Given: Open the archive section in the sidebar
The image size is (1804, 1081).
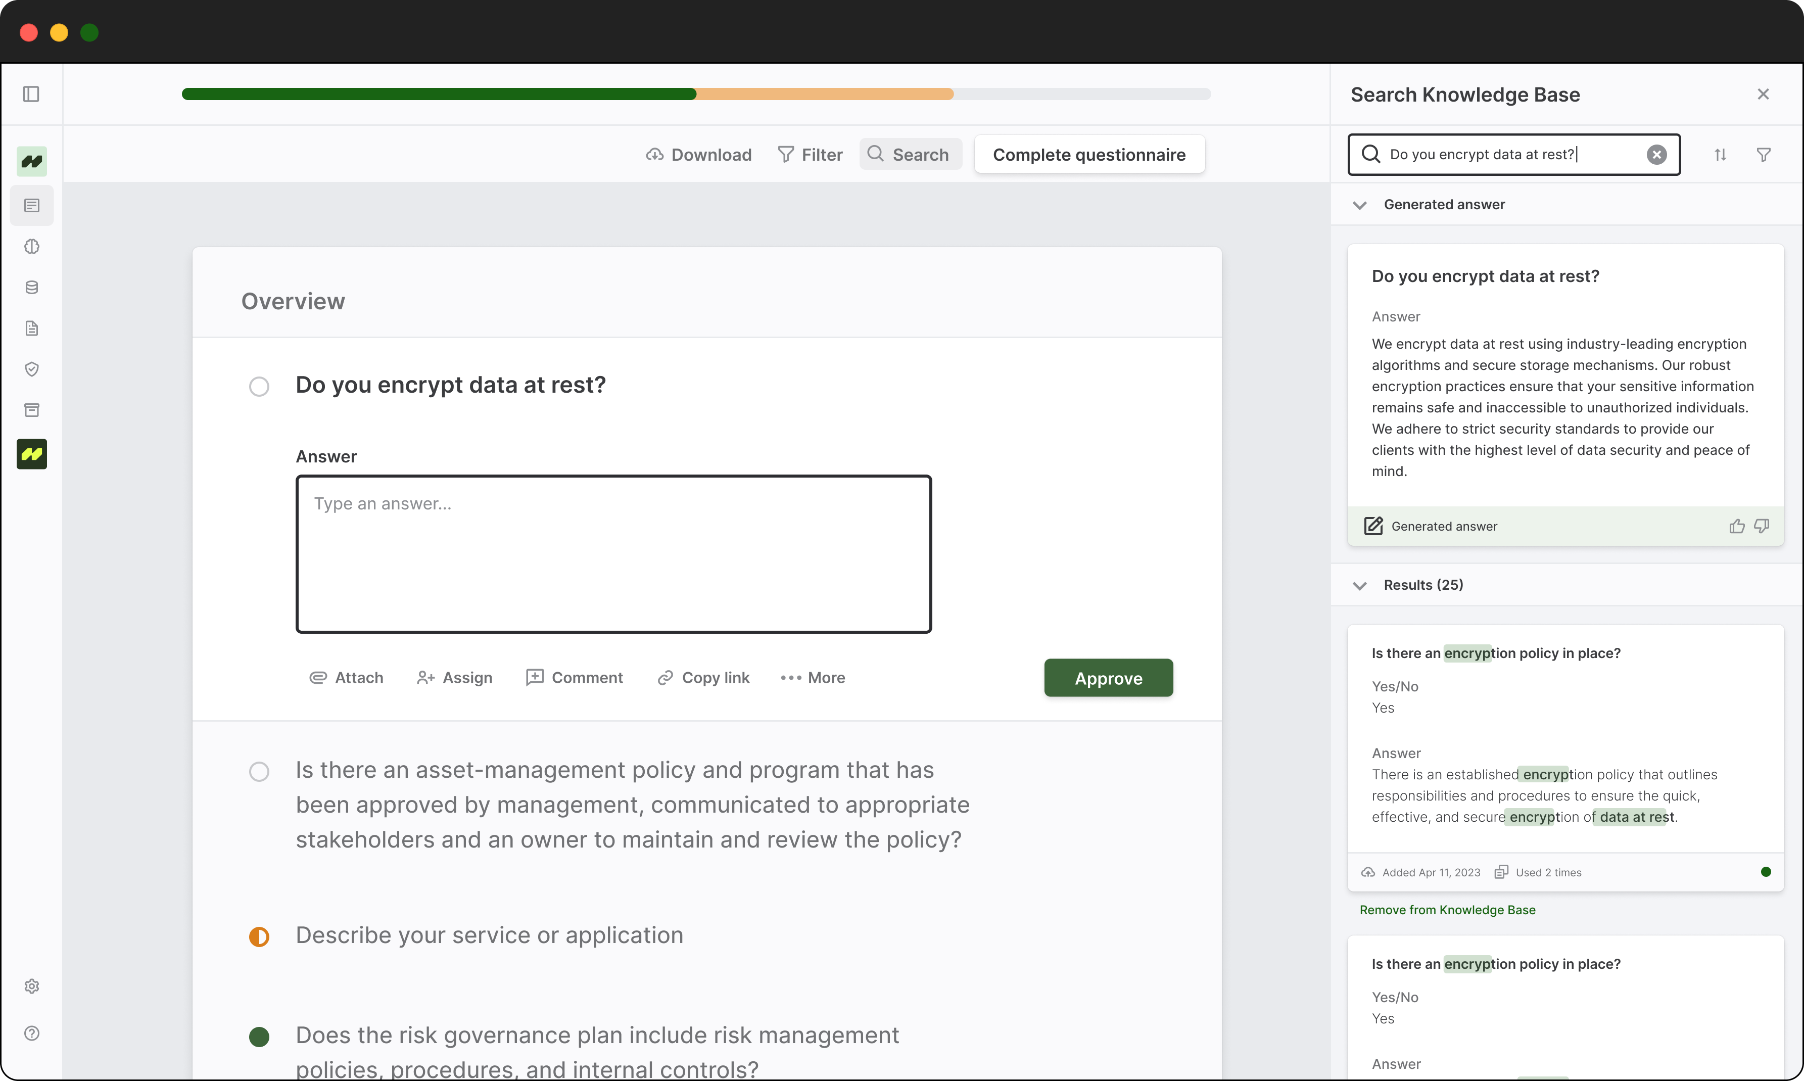Looking at the screenshot, I should pos(31,409).
